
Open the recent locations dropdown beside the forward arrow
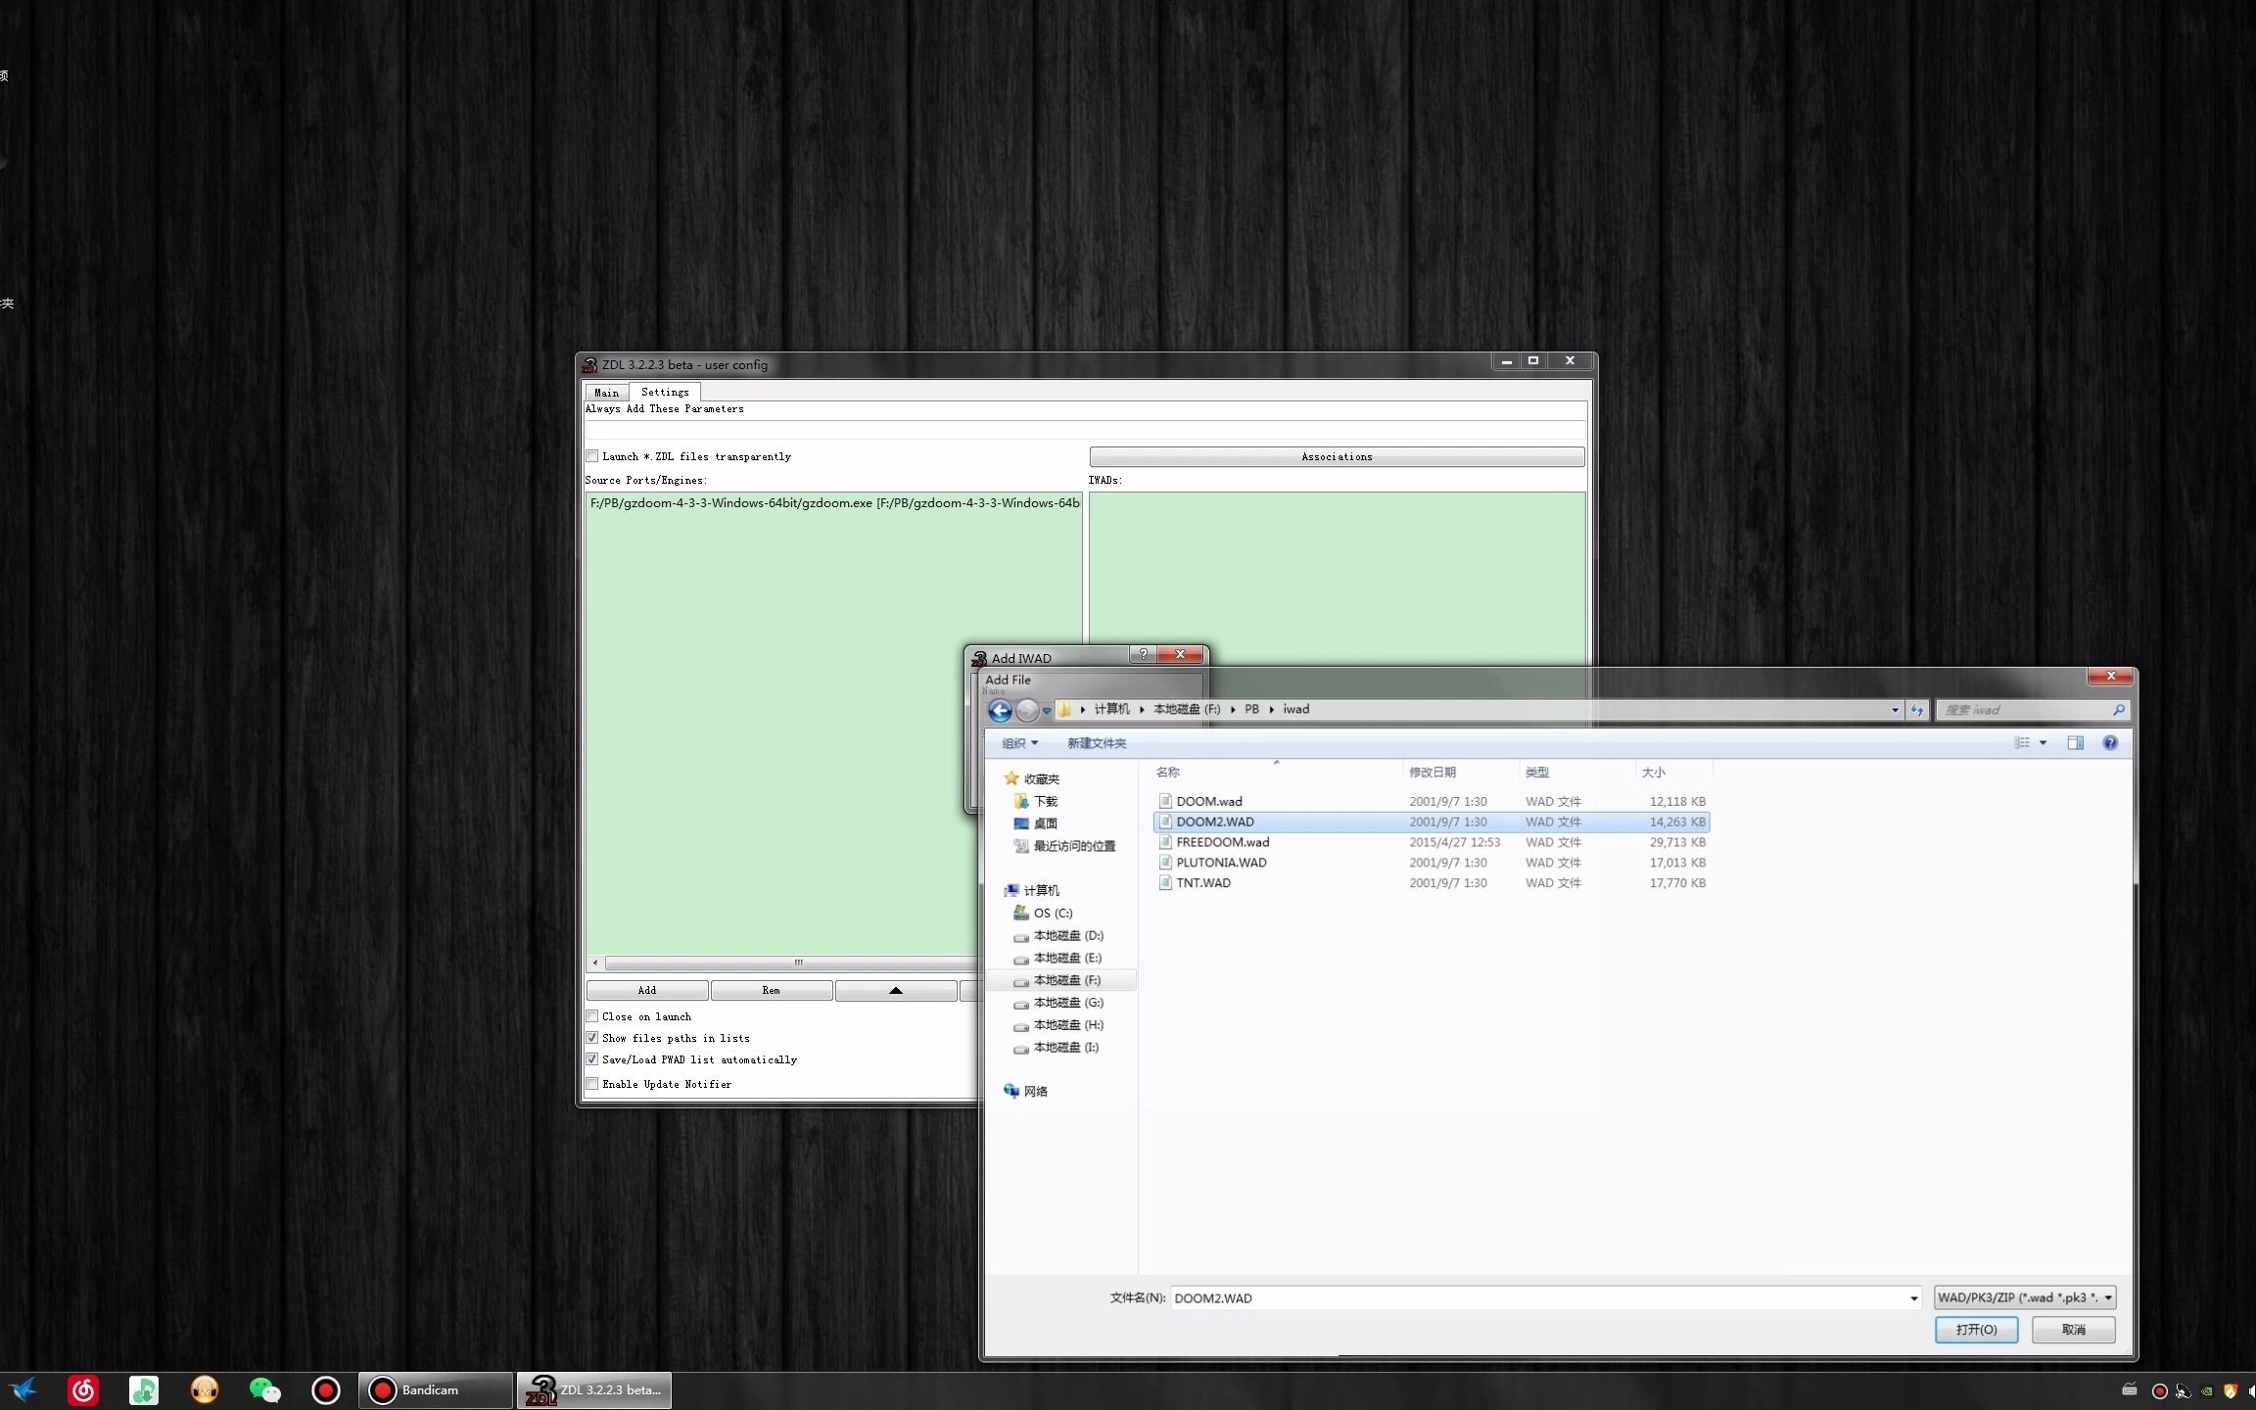click(x=1047, y=711)
